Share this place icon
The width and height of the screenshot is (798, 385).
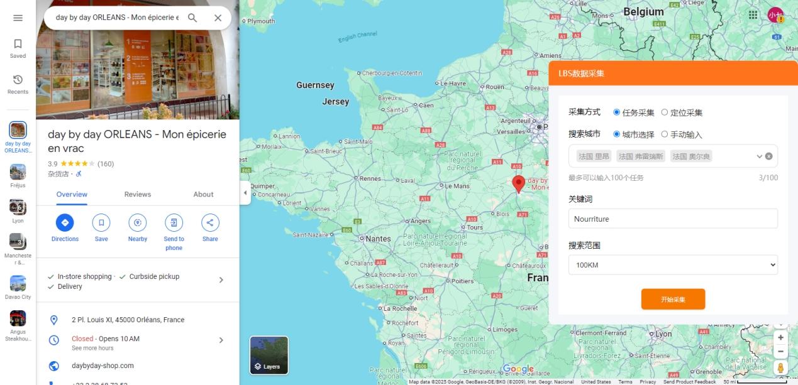pyautogui.click(x=210, y=222)
